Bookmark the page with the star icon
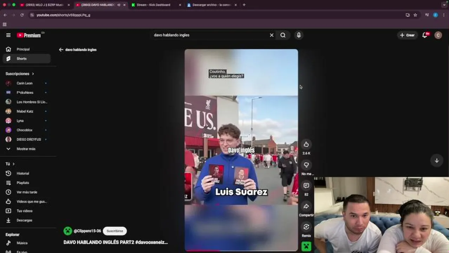 (415, 15)
